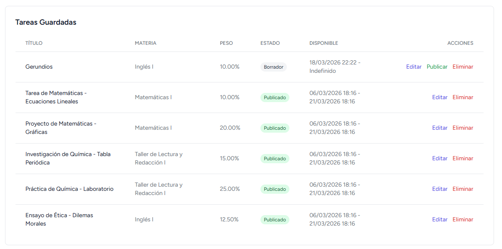This screenshot has width=502, height=249.
Task: Click the Borrador status badge
Action: click(273, 67)
